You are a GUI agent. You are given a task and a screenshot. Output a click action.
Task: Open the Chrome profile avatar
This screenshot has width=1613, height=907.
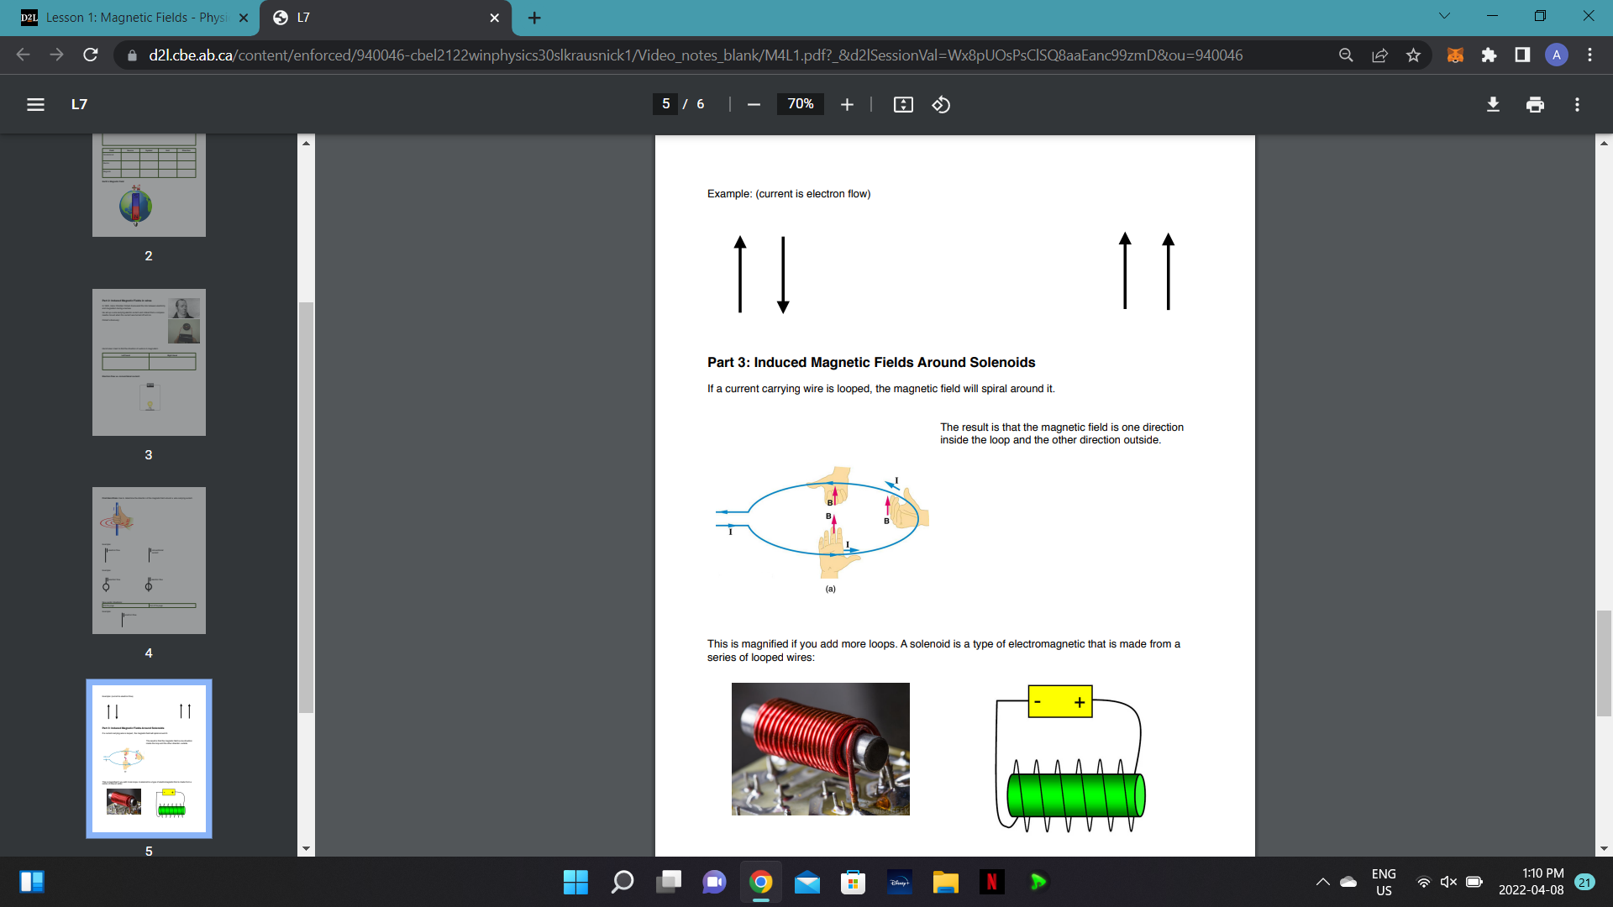1556,55
